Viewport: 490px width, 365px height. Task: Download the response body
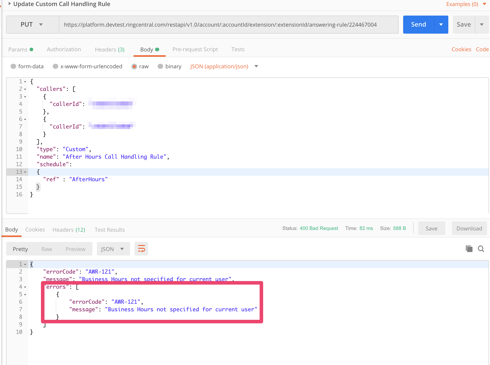469,228
